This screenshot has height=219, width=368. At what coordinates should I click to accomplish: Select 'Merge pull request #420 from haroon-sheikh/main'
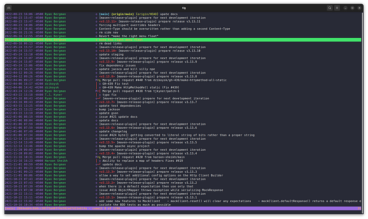click(x=144, y=157)
